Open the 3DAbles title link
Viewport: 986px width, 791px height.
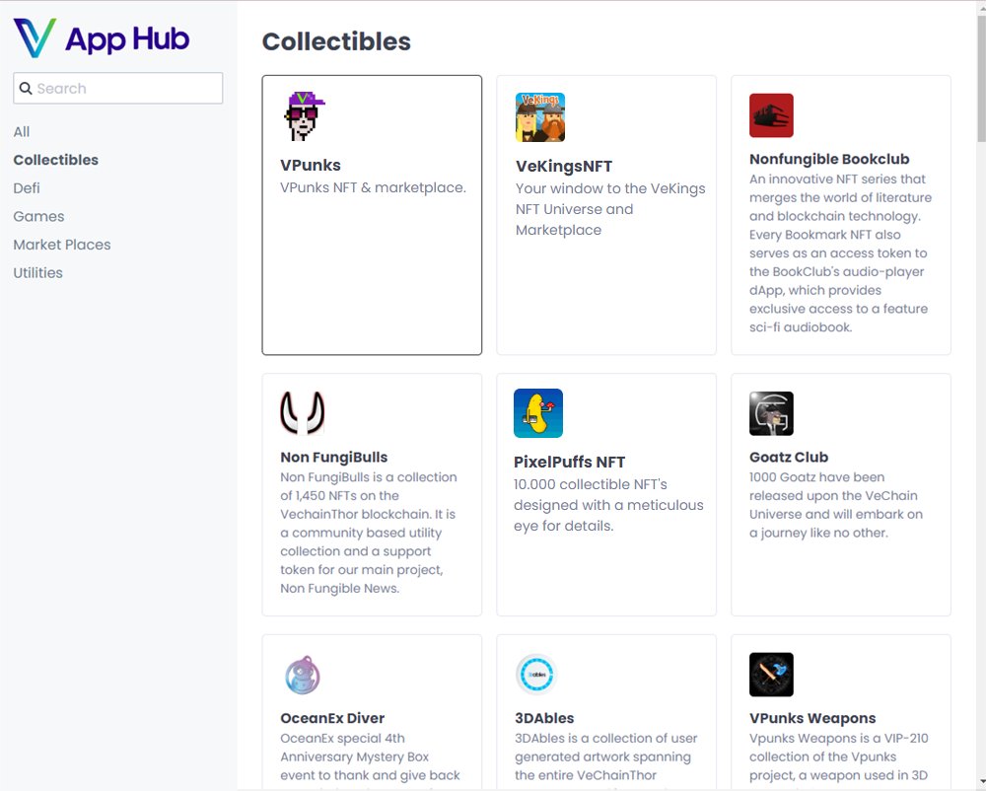(544, 718)
